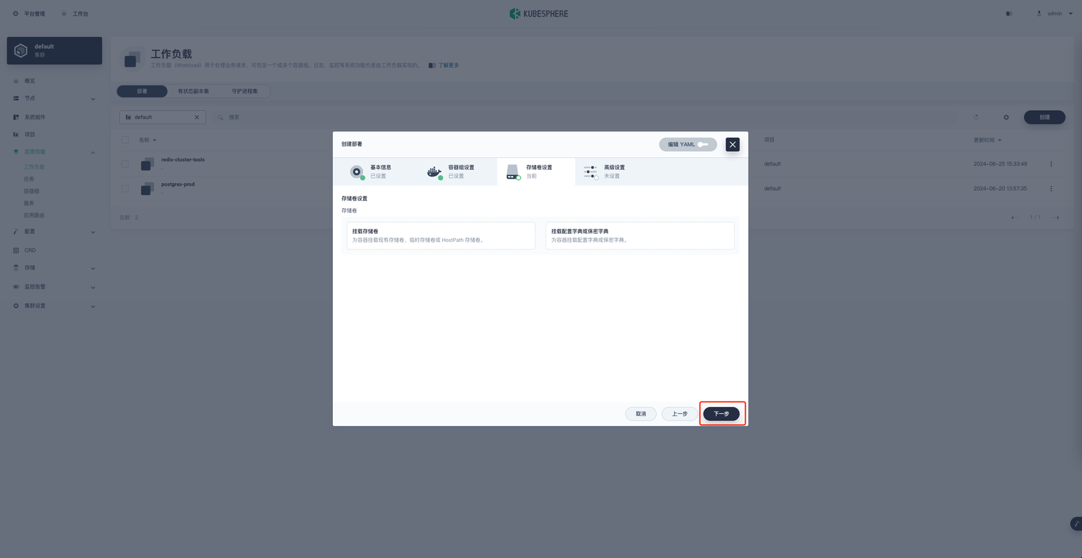The height and width of the screenshot is (558, 1082).
Task: Click the 挂载存储卷 mount volume card
Action: point(441,236)
